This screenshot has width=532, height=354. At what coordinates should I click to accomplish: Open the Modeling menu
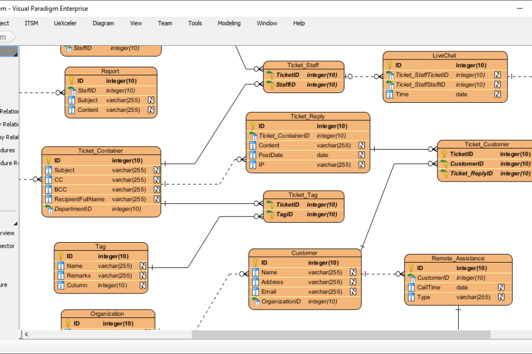[229, 23]
